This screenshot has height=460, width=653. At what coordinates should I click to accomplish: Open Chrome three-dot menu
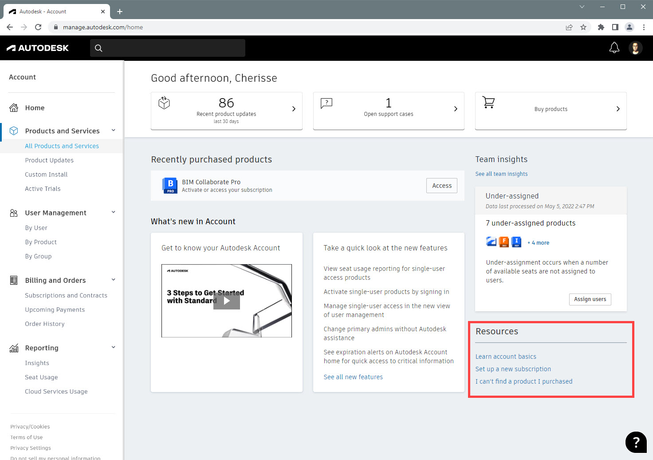click(x=644, y=27)
